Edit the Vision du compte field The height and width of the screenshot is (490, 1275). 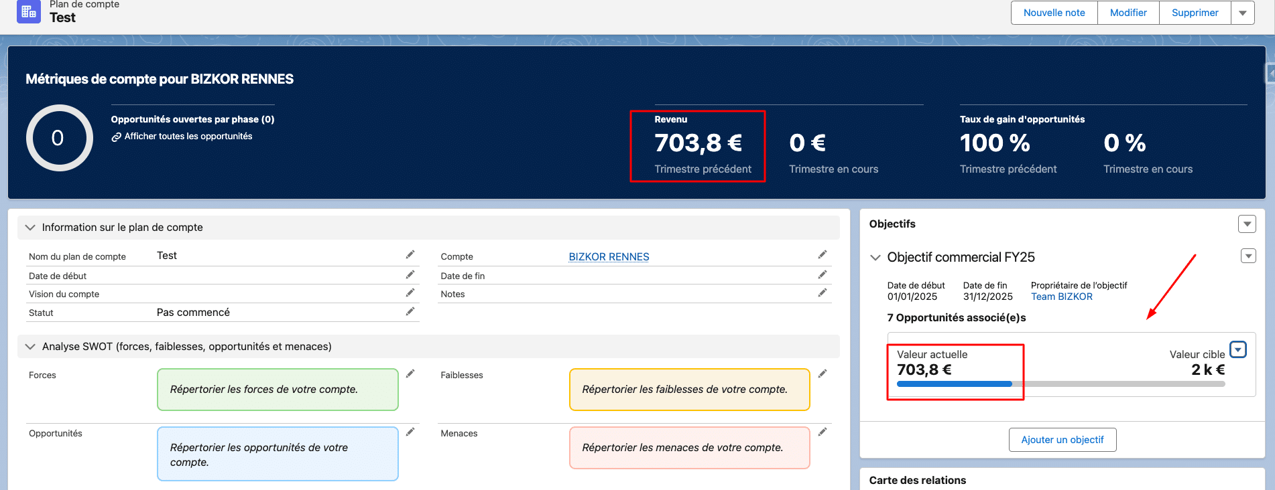[410, 293]
